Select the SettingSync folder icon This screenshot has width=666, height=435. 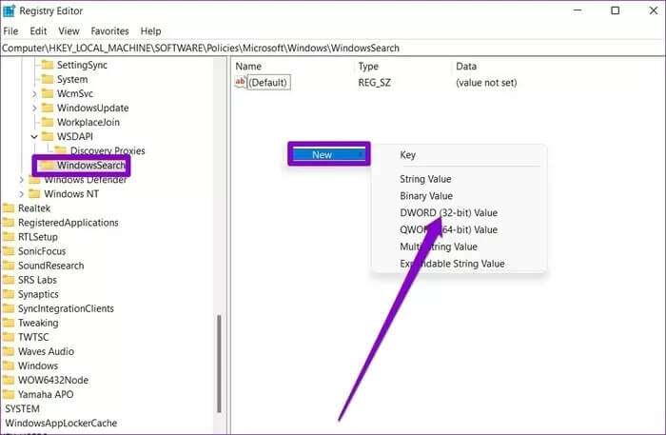[x=48, y=65]
